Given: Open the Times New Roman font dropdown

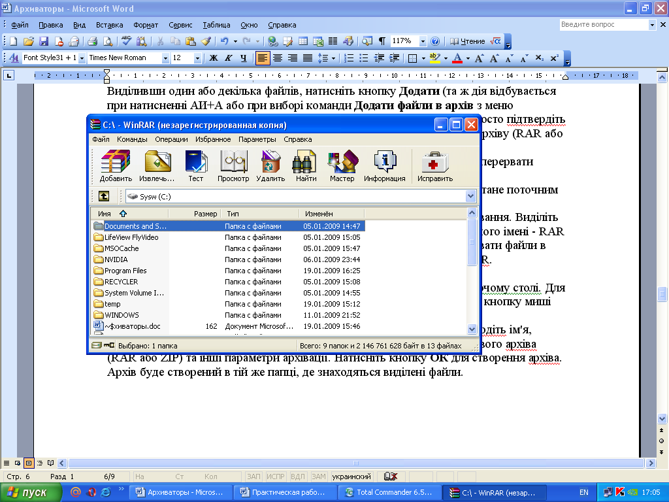Looking at the screenshot, I should [165, 58].
